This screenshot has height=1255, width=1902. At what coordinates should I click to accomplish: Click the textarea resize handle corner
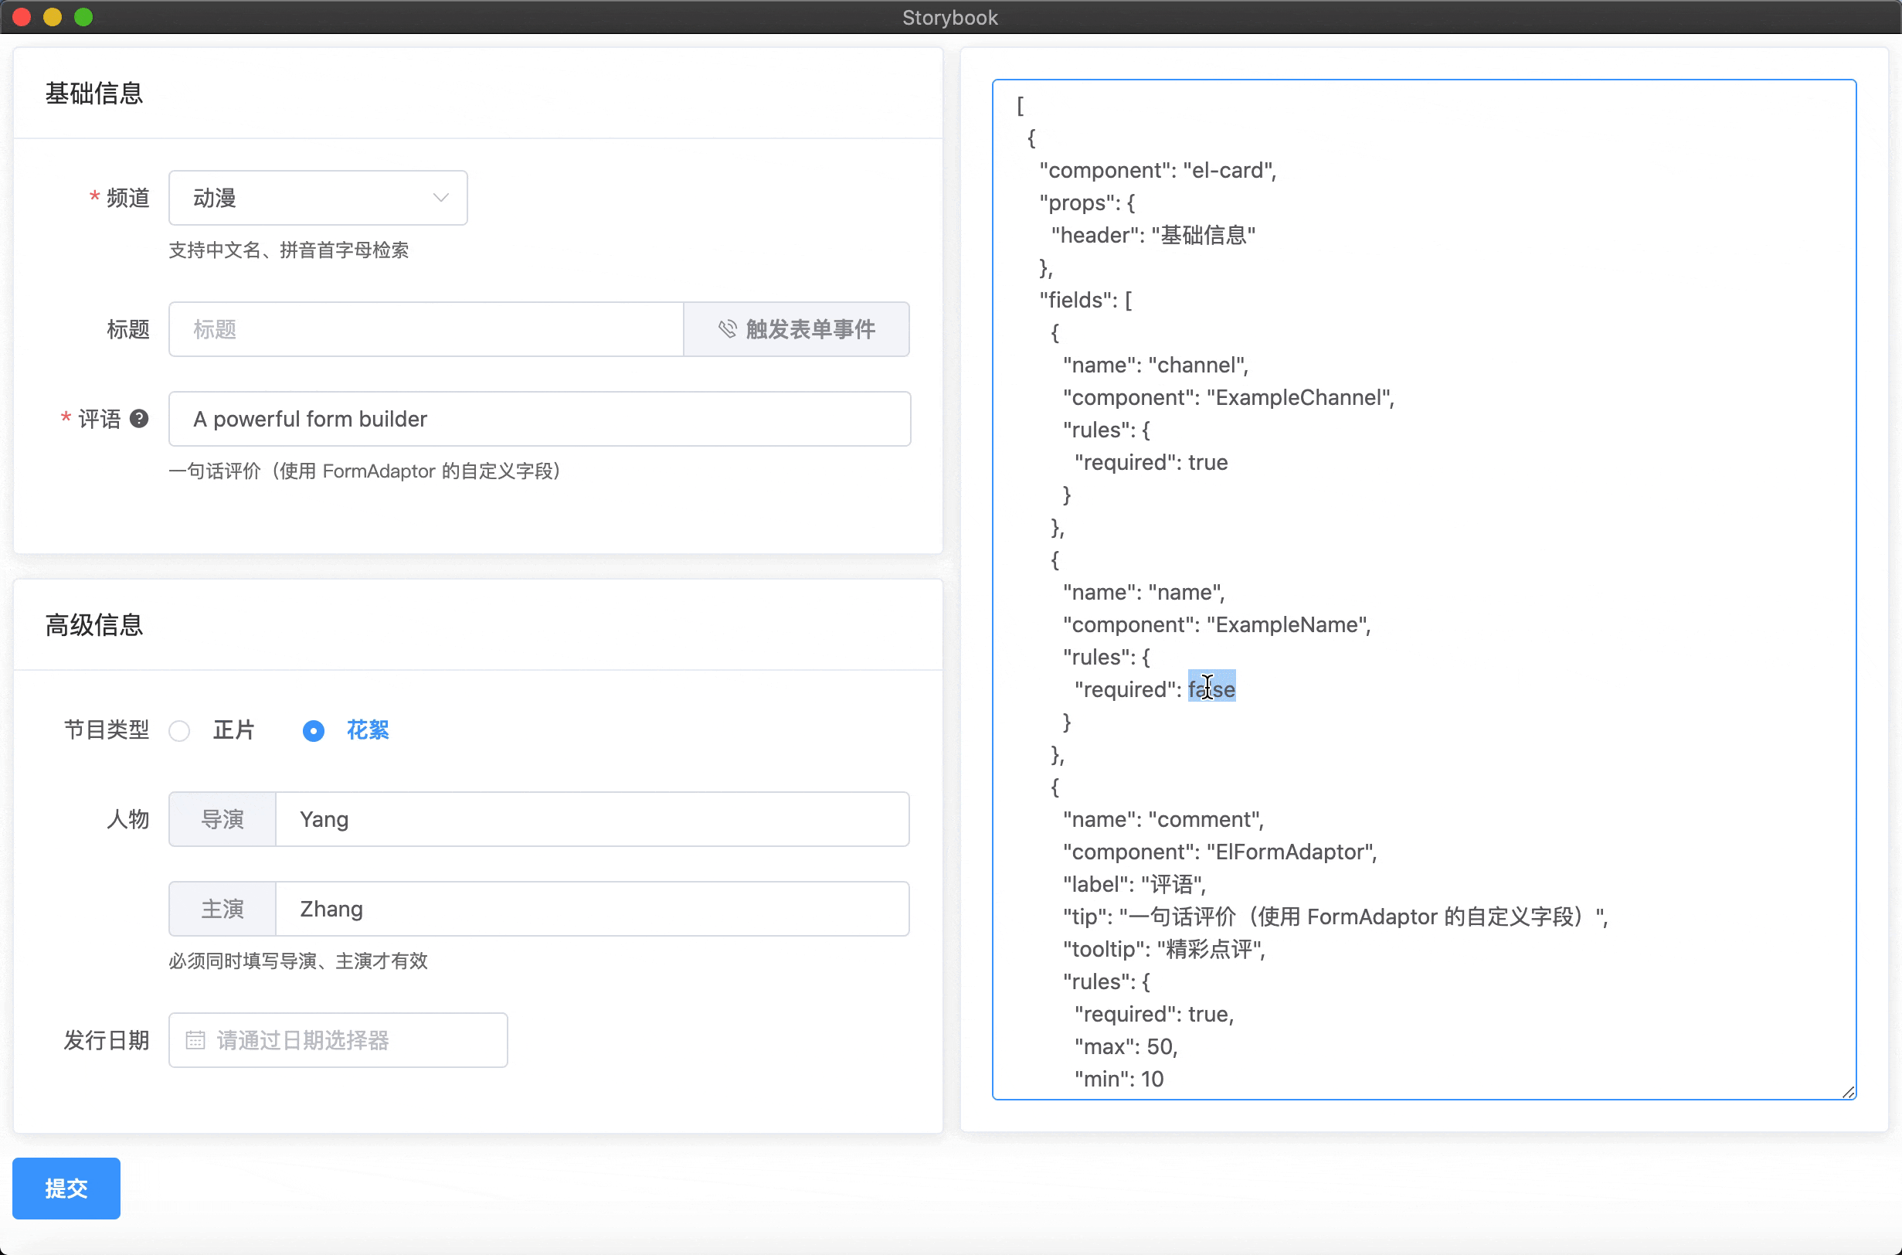(x=1848, y=1092)
